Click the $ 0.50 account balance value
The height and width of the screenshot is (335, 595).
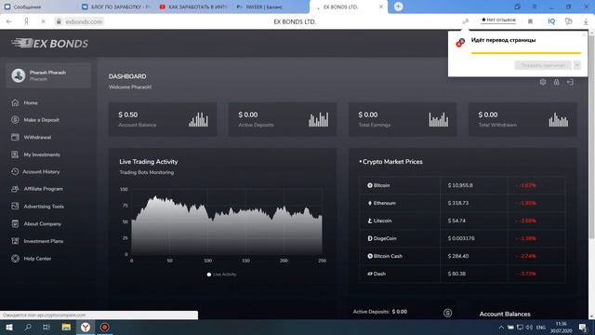(128, 114)
